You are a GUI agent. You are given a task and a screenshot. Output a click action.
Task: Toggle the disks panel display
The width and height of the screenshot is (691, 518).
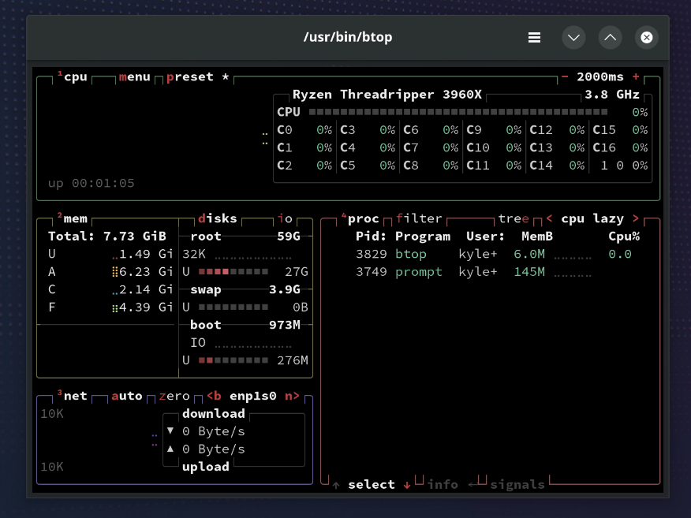[x=218, y=218]
